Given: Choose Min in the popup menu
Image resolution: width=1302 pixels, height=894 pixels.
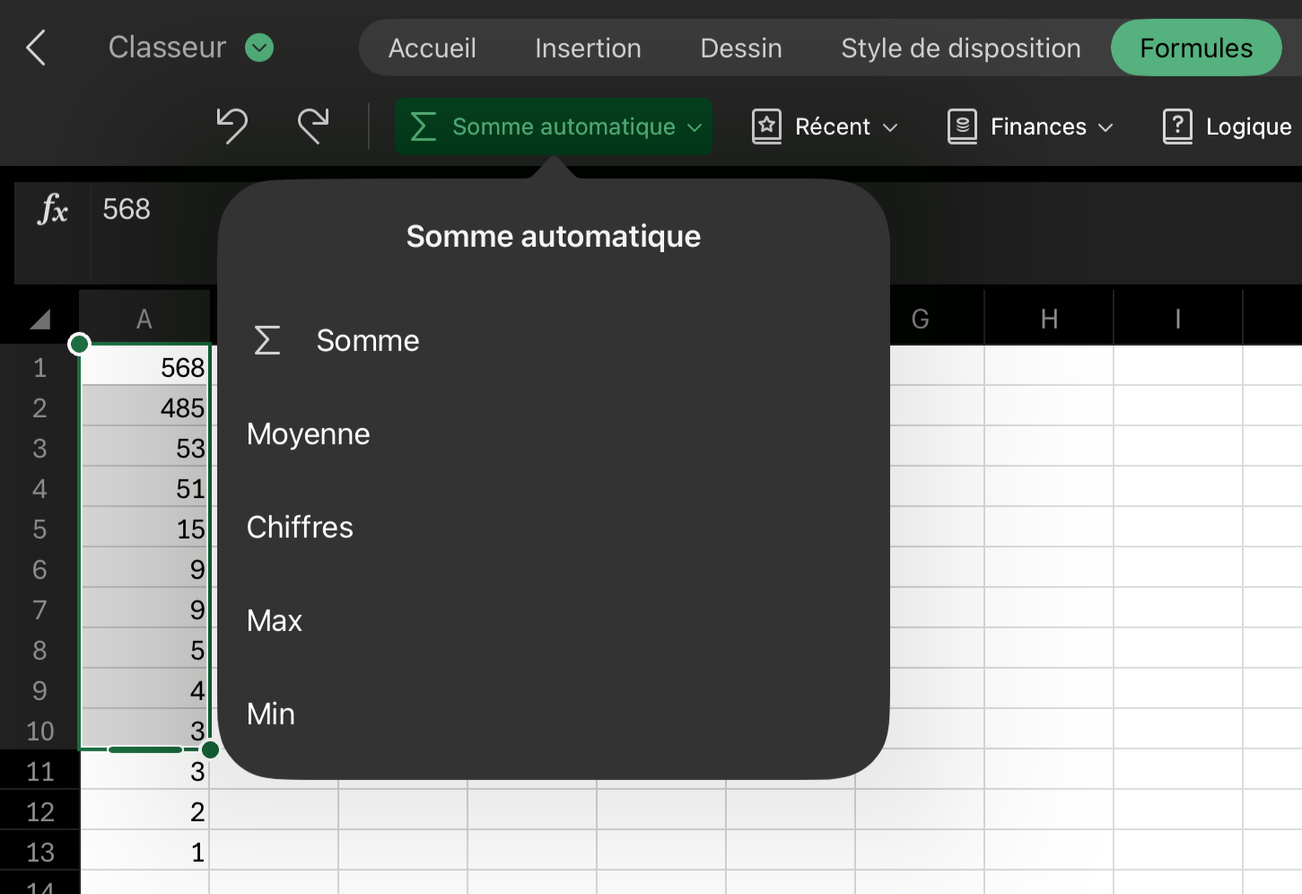Looking at the screenshot, I should tap(553, 714).
